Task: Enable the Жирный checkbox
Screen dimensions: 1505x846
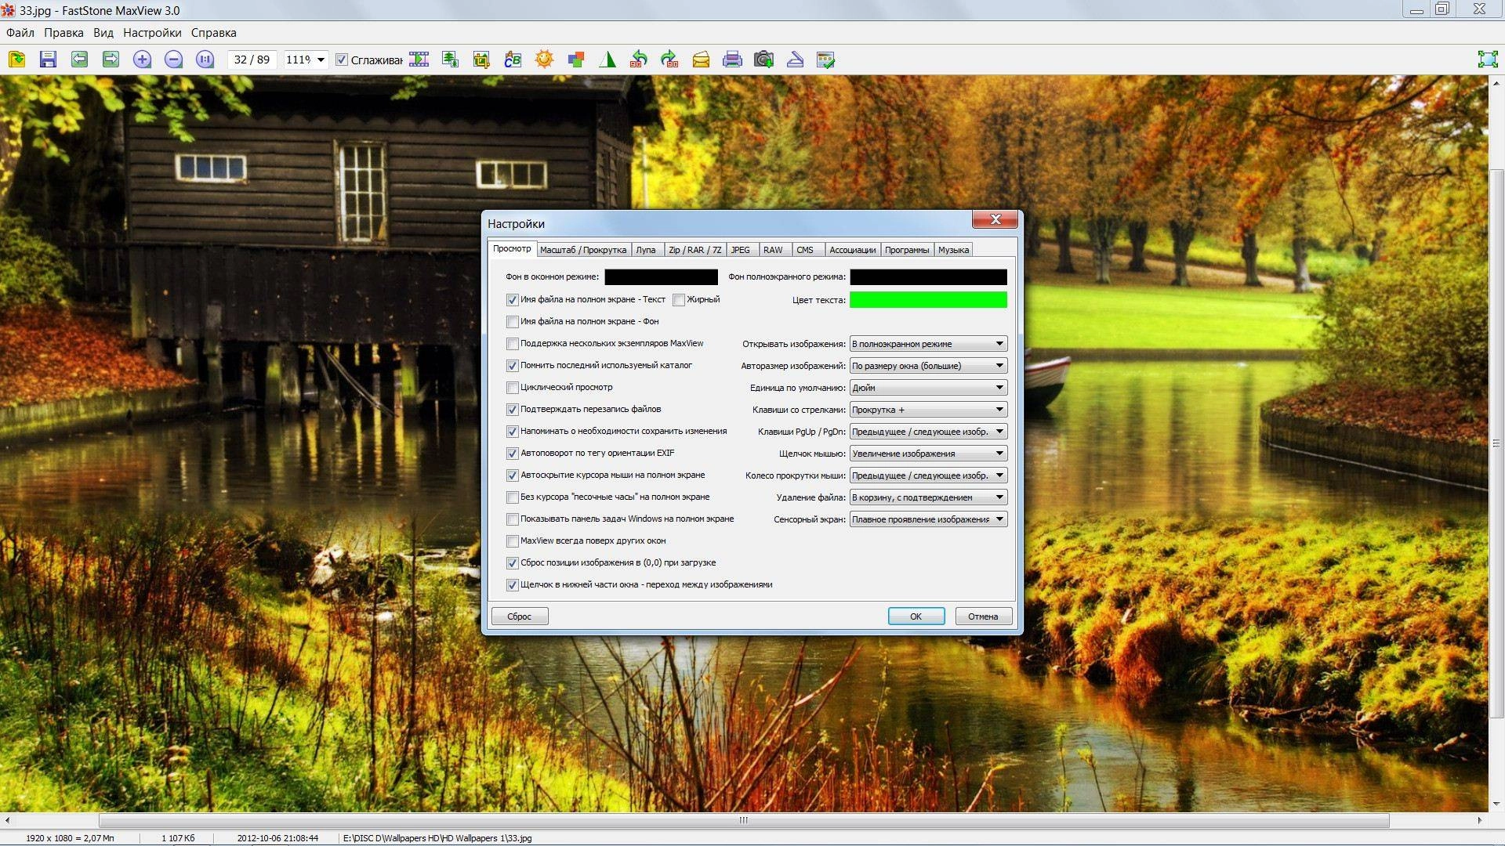Action: [679, 300]
